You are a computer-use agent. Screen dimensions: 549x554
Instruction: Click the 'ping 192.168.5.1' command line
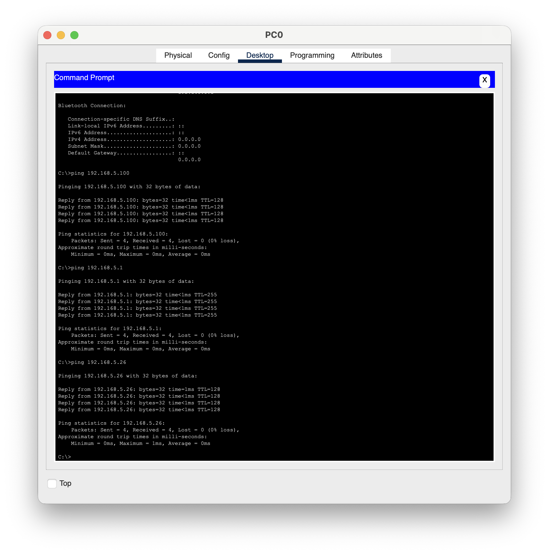(90, 268)
